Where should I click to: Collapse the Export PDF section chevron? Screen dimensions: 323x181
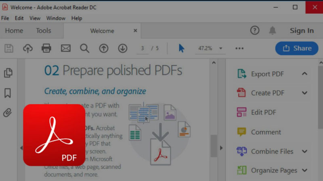304,74
